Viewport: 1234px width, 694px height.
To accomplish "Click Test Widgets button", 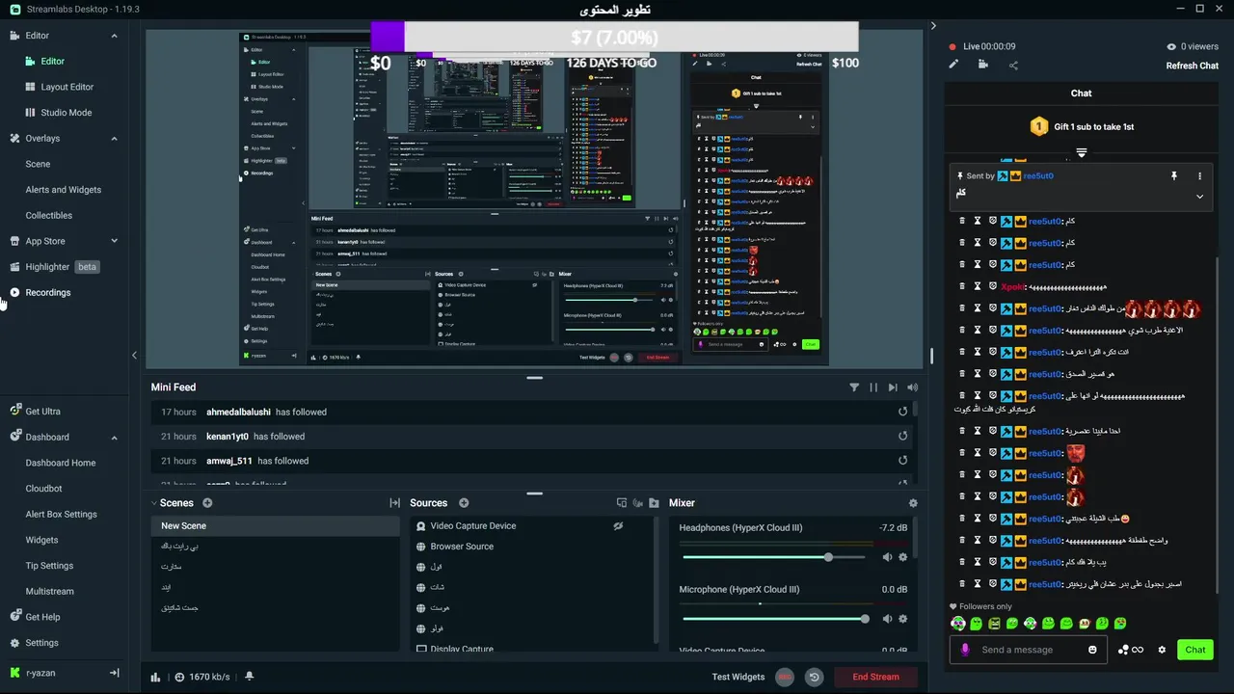I will tap(738, 677).
